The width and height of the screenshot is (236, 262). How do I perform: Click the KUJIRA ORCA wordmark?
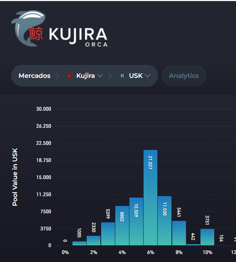tap(78, 37)
